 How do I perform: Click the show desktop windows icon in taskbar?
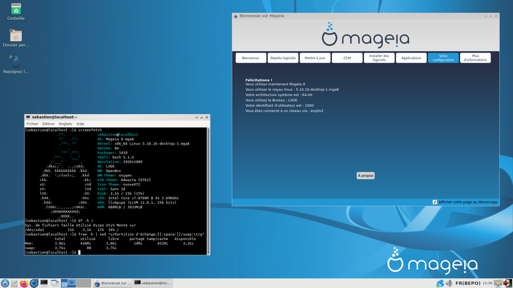(55, 283)
